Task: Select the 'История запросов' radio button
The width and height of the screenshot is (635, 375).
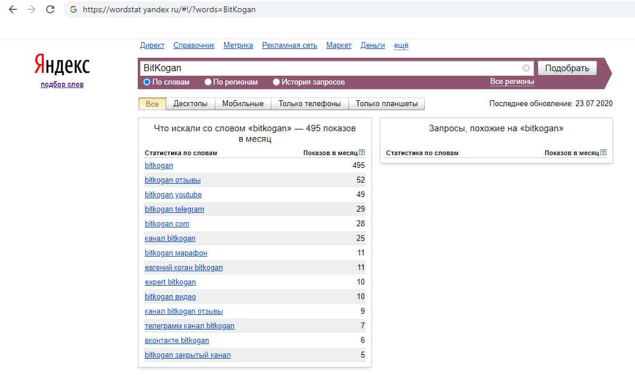Action: point(277,82)
